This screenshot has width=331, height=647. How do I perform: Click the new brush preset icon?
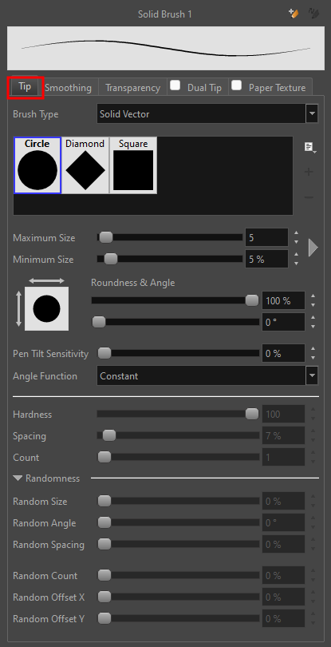[x=293, y=14]
